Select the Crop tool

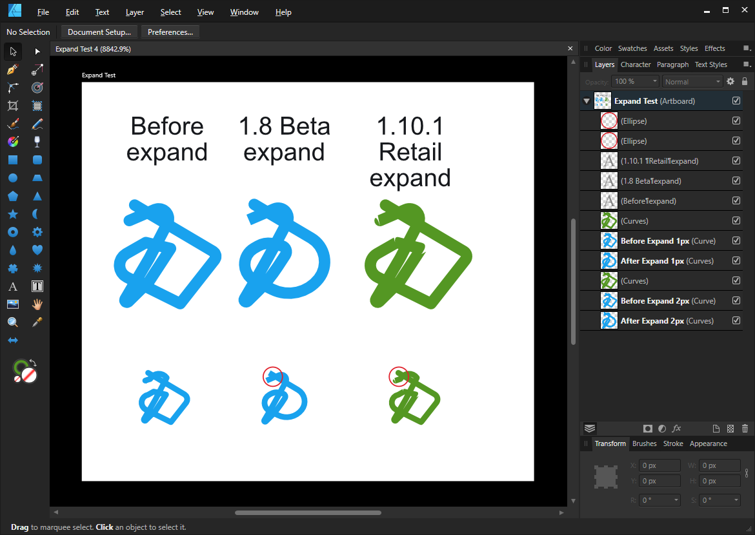pyautogui.click(x=12, y=106)
